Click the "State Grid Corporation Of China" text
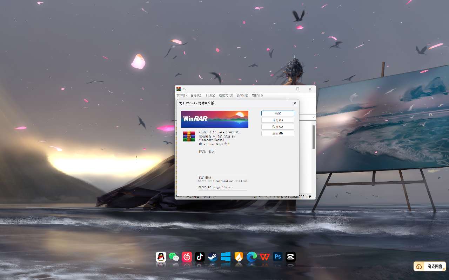Image resolution: width=449 pixels, height=280 pixels. (x=223, y=181)
